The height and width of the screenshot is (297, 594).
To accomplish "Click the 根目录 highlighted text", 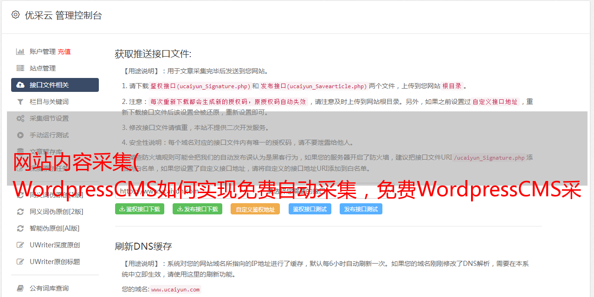I will point(452,86).
